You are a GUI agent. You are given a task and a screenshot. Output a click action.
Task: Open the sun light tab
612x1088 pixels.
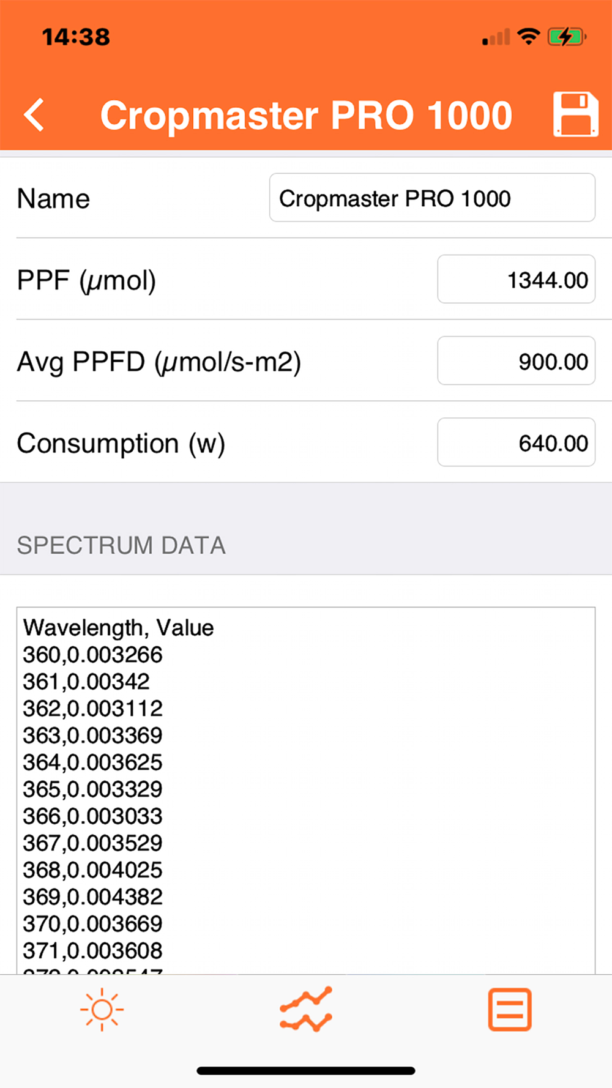click(x=102, y=1009)
